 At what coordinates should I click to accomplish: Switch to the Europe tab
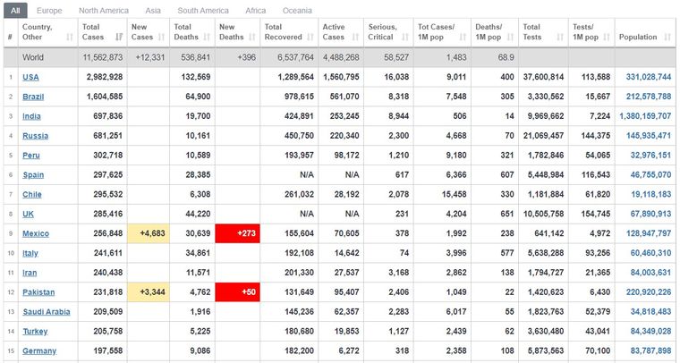point(50,11)
